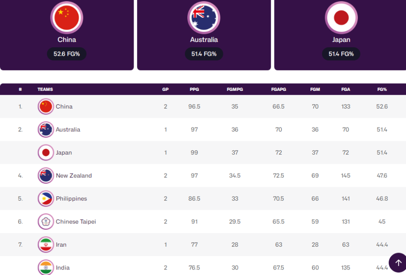The width and height of the screenshot is (406, 275).
Task: Click Japan's flag icon in table row
Action: 46,152
